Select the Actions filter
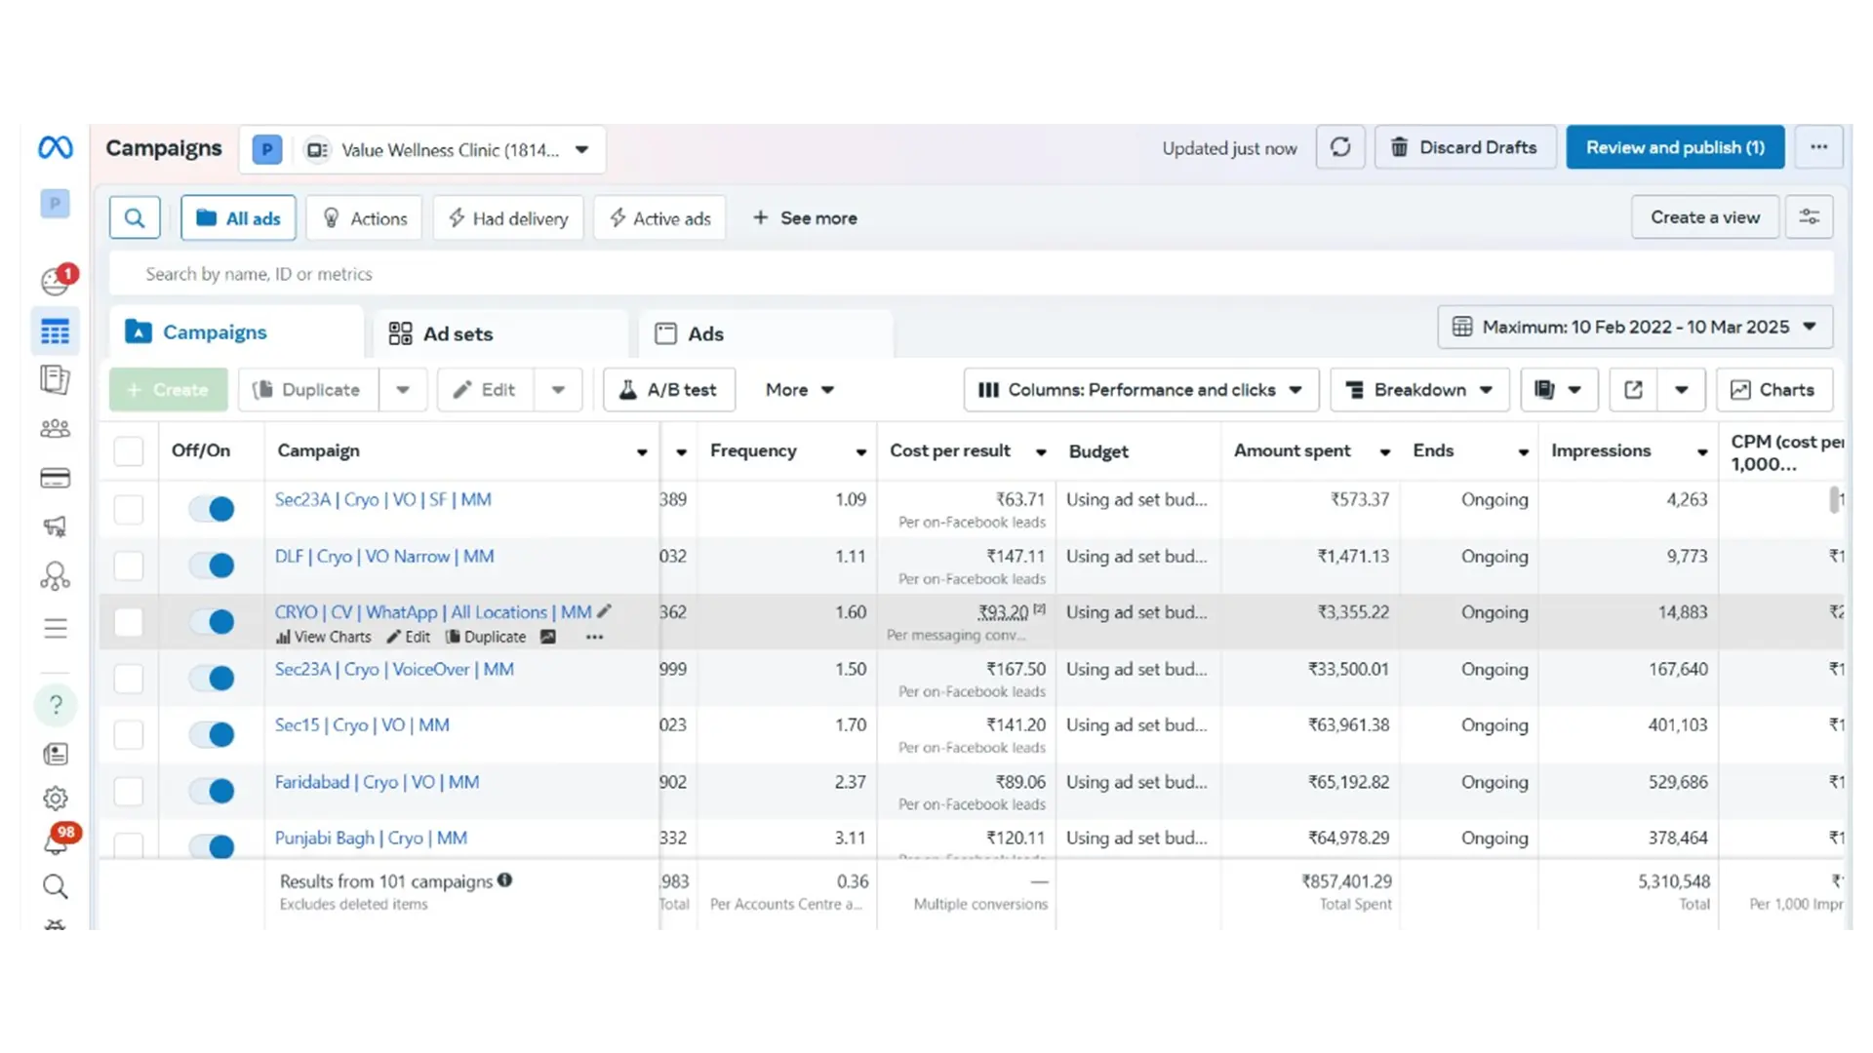Screen dimensions: 1873x1053 pos(364,217)
